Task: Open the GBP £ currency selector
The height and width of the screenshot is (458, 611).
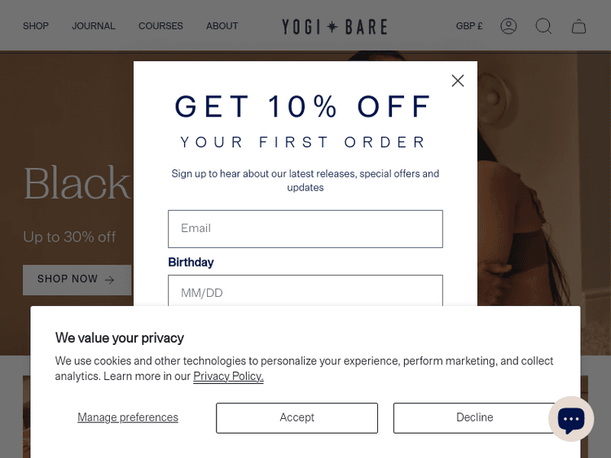Action: tap(469, 26)
